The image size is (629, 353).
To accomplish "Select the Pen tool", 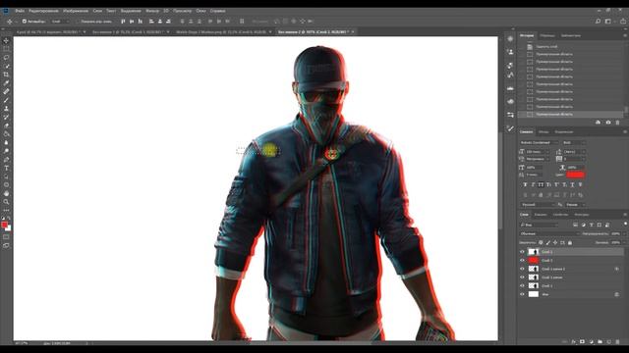I will [x=6, y=159].
